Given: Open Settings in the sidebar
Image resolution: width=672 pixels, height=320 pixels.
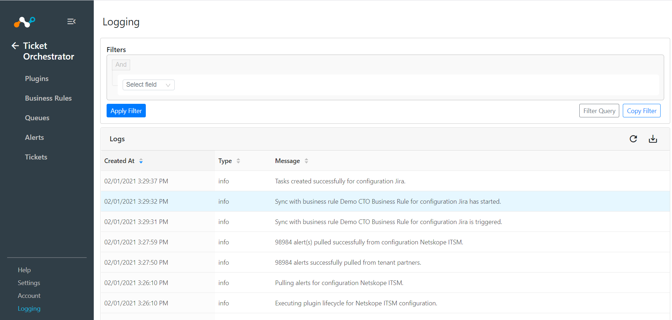Looking at the screenshot, I should (x=29, y=283).
